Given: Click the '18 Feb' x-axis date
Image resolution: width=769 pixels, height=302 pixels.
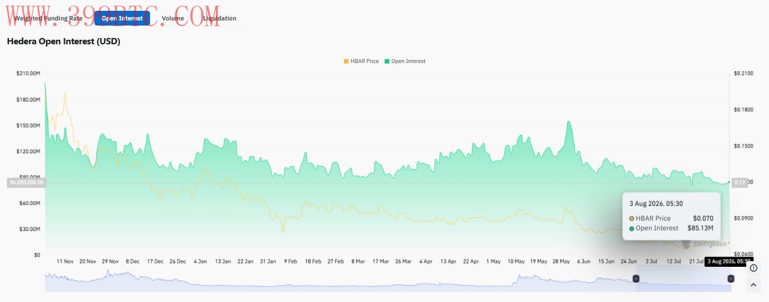Looking at the screenshot, I should coord(313,262).
